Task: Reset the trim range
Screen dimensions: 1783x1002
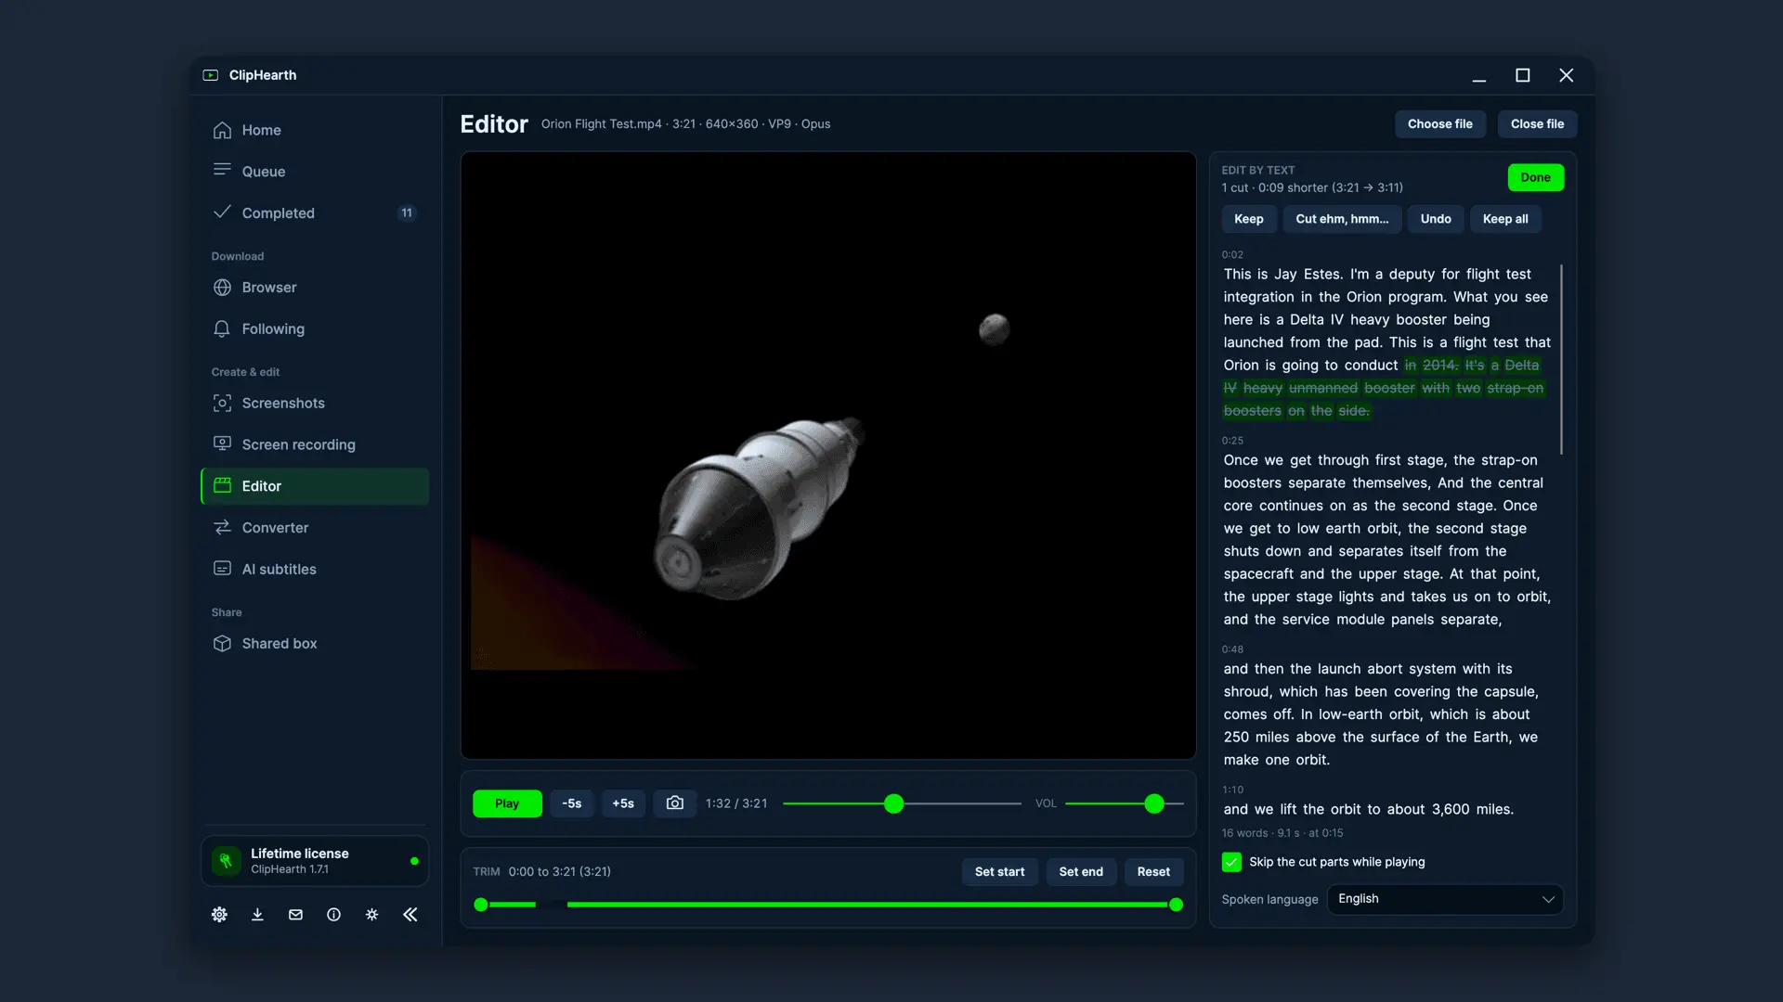Action: pos(1153,872)
